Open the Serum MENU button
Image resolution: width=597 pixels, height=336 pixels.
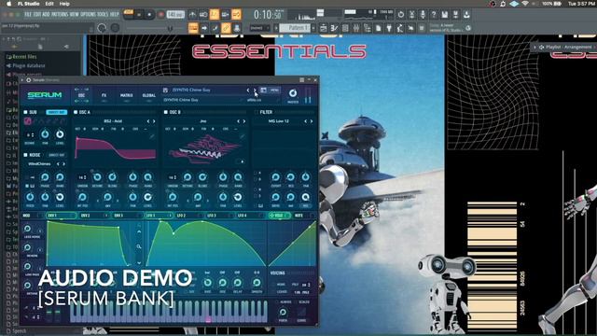tap(274, 91)
